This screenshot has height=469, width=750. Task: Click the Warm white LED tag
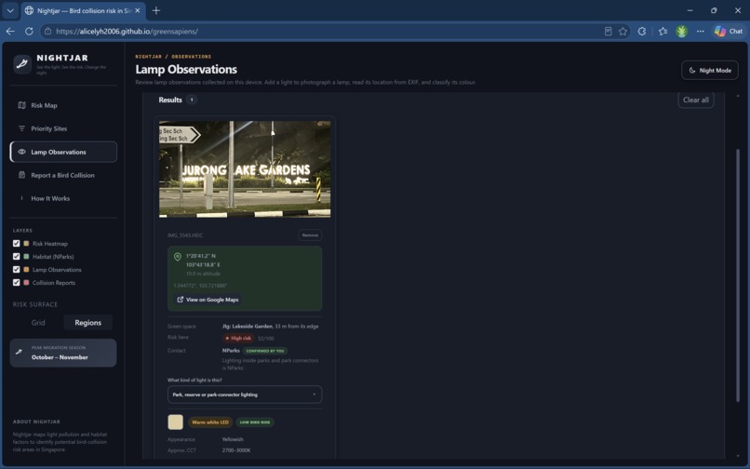(210, 422)
